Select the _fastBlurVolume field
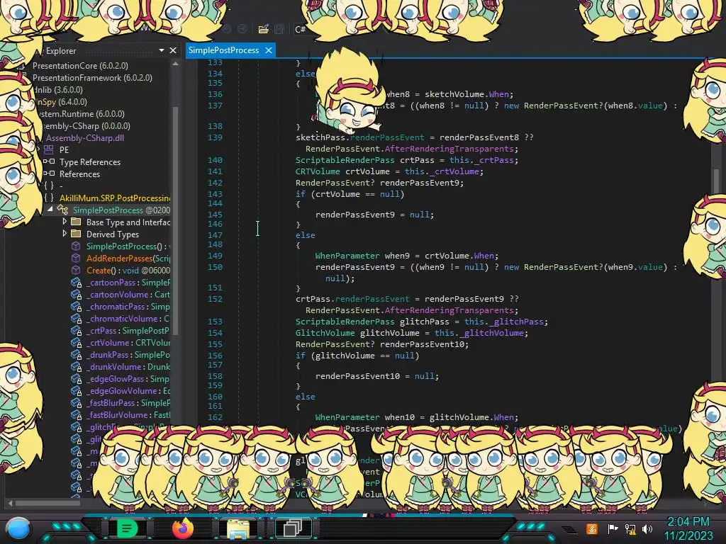 pyautogui.click(x=128, y=414)
